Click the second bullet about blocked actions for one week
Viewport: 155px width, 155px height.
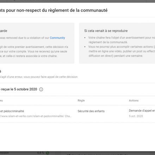click(x=122, y=51)
